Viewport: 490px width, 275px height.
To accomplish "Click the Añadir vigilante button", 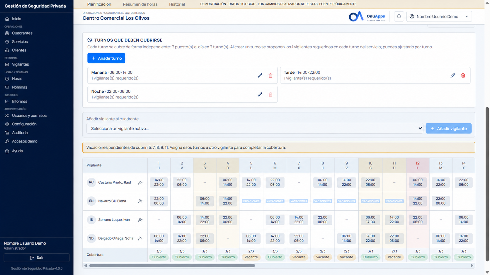I will 448,128.
